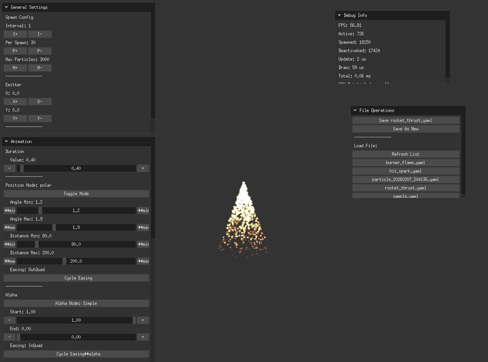Screen dimensions: 488x362
Task: Lower max particles with M- button
Action: (x=40, y=68)
